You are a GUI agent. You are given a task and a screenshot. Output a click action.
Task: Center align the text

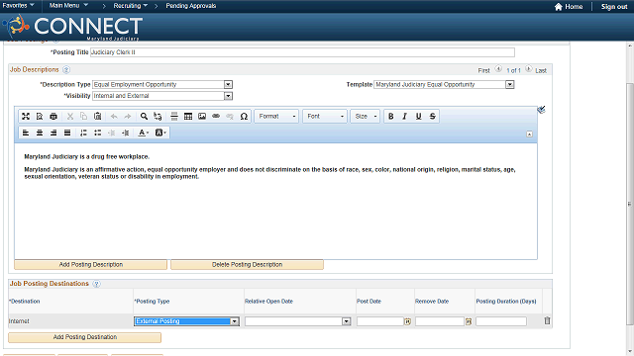pos(40,133)
